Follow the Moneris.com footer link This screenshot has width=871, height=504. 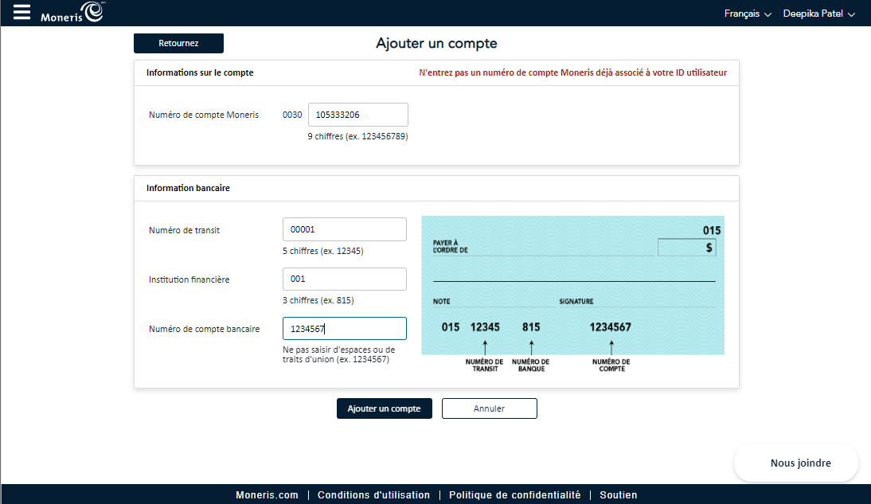267,494
